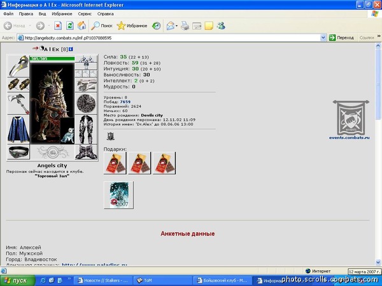Click the Forward navigation arrow
The width and height of the screenshot is (382, 286).
pos(41,25)
